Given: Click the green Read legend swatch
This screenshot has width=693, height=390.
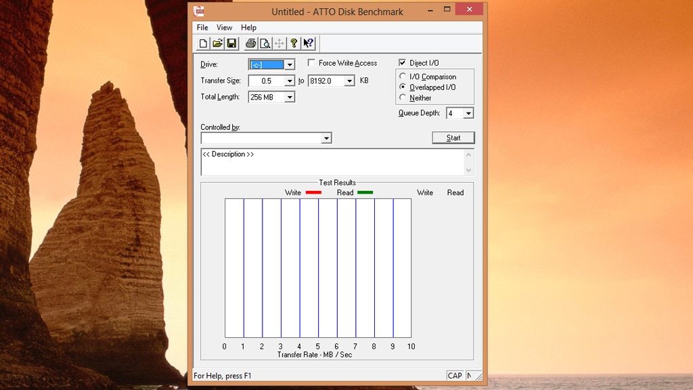Looking at the screenshot, I should point(365,192).
